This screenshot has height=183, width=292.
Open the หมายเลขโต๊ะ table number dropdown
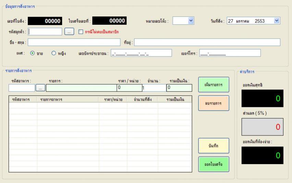[191, 21]
